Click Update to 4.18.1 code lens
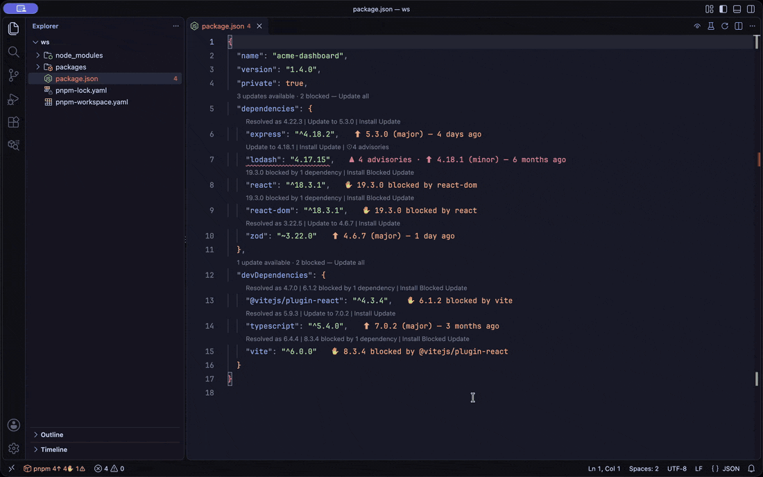The width and height of the screenshot is (763, 477). (270, 147)
